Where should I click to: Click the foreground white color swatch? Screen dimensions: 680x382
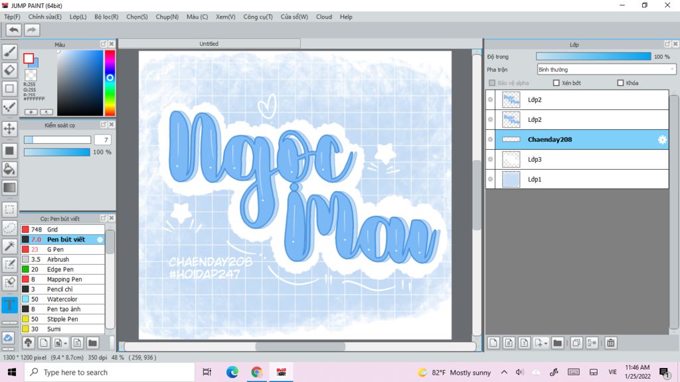point(29,58)
